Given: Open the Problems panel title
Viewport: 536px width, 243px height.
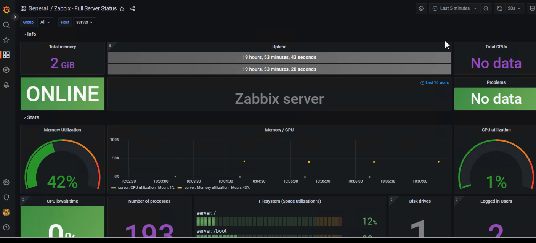Looking at the screenshot, I should (496, 82).
